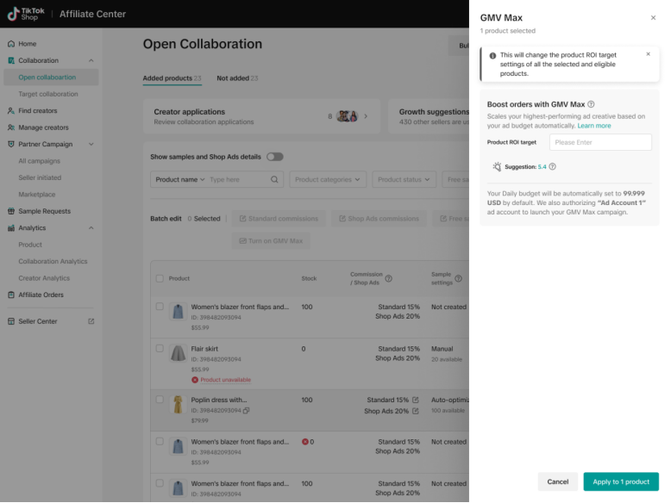Click the Commission / Shop Ads help icon

pyautogui.click(x=388, y=279)
